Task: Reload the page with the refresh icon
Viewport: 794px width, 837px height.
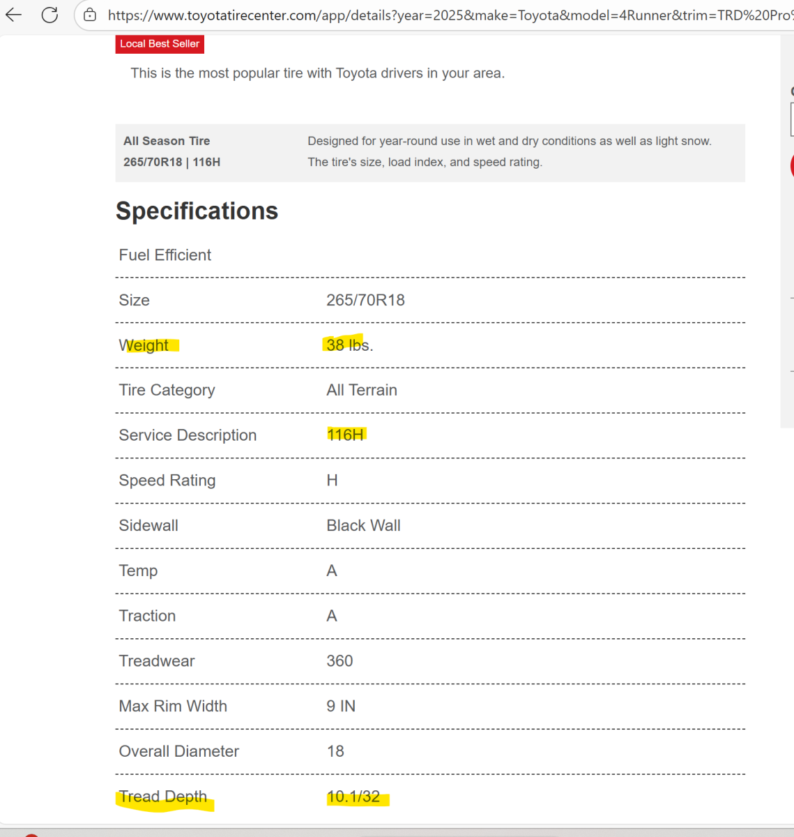Action: point(49,15)
